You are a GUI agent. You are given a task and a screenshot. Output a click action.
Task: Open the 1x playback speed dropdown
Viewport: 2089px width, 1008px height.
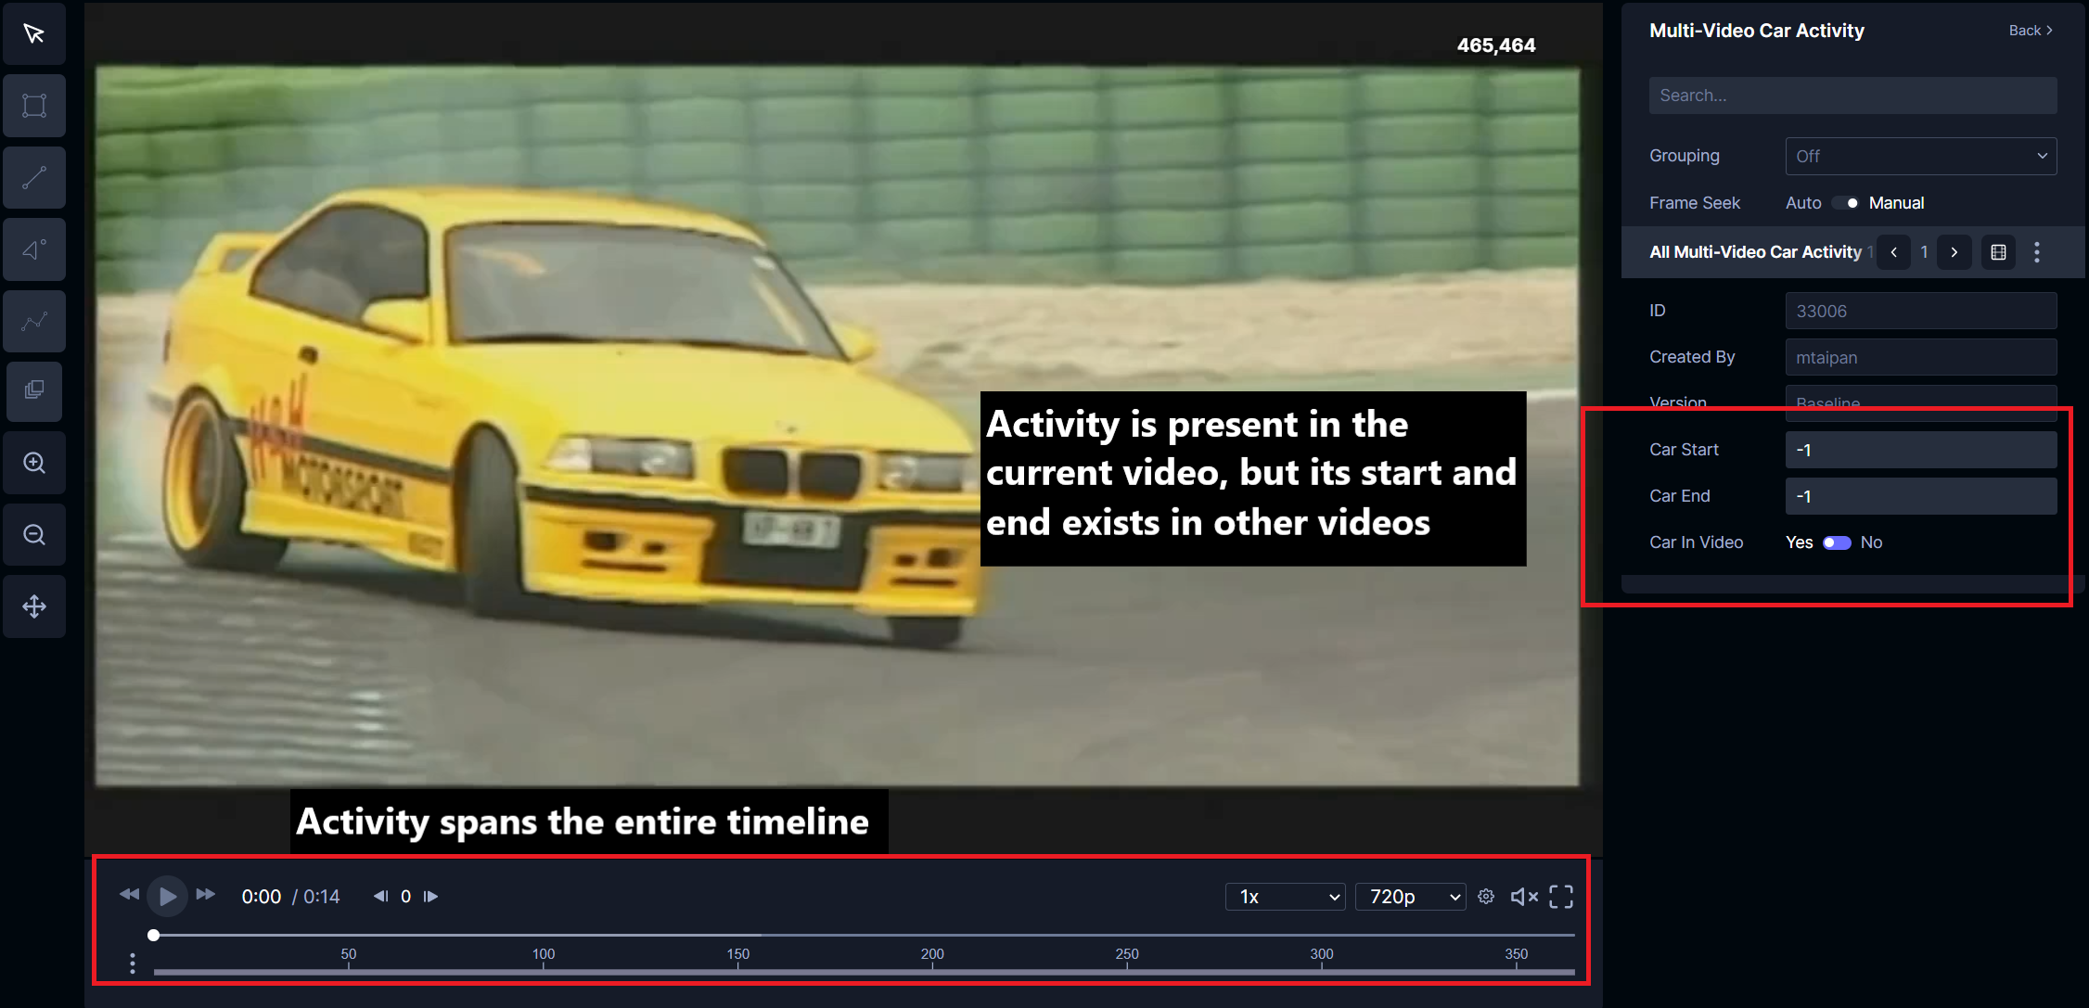coord(1285,897)
